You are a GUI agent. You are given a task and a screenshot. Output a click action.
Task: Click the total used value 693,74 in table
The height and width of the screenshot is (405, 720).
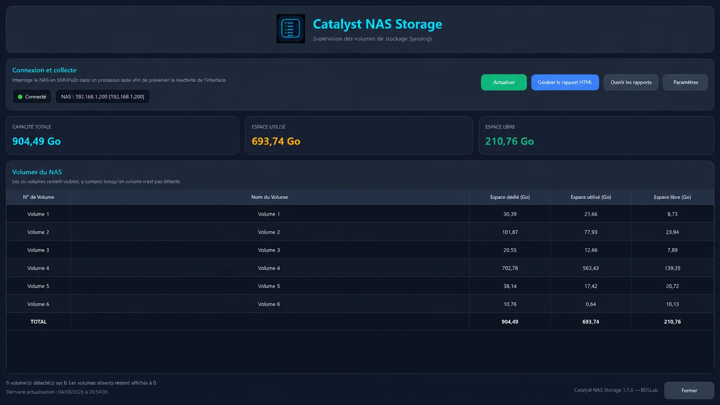pos(591,322)
